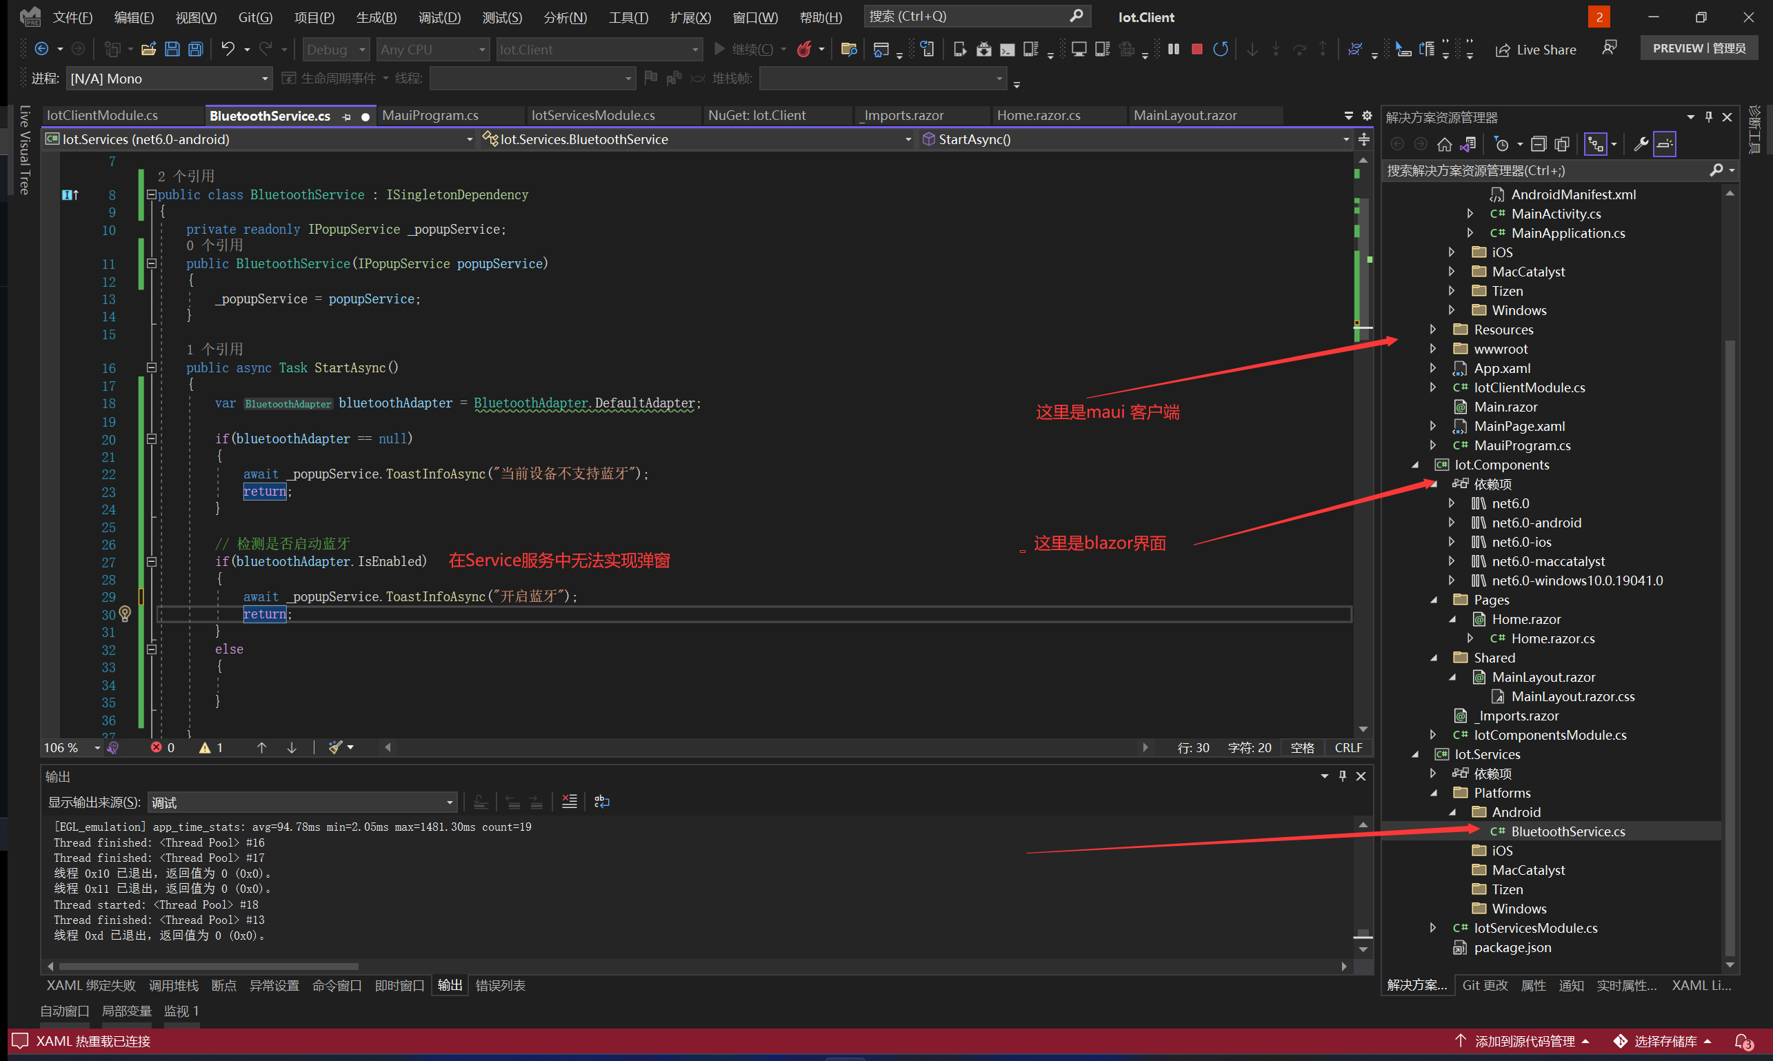Collapse the StartAsync method outline box
This screenshot has width=1773, height=1061.
pyautogui.click(x=152, y=367)
